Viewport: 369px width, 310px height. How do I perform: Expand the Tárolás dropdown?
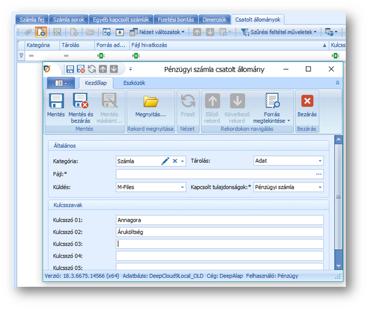[x=320, y=161]
